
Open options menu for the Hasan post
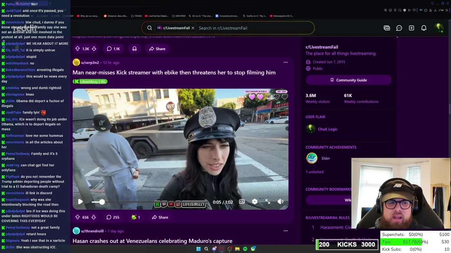click(285, 231)
